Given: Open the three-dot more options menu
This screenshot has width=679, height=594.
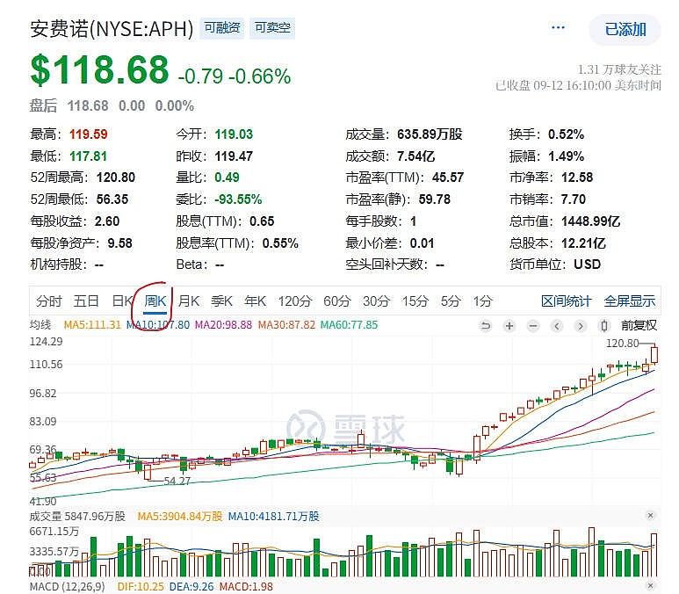Looking at the screenshot, I should point(558,28).
